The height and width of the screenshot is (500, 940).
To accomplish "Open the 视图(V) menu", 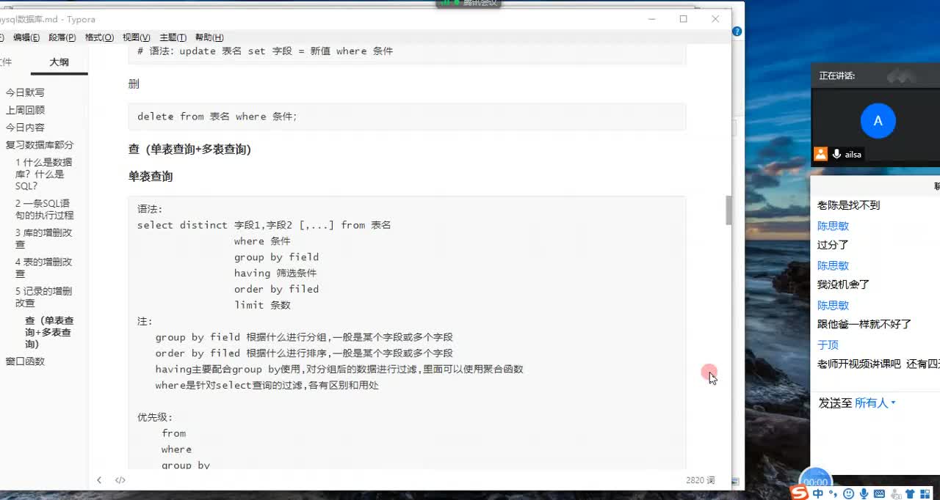I will [x=137, y=37].
